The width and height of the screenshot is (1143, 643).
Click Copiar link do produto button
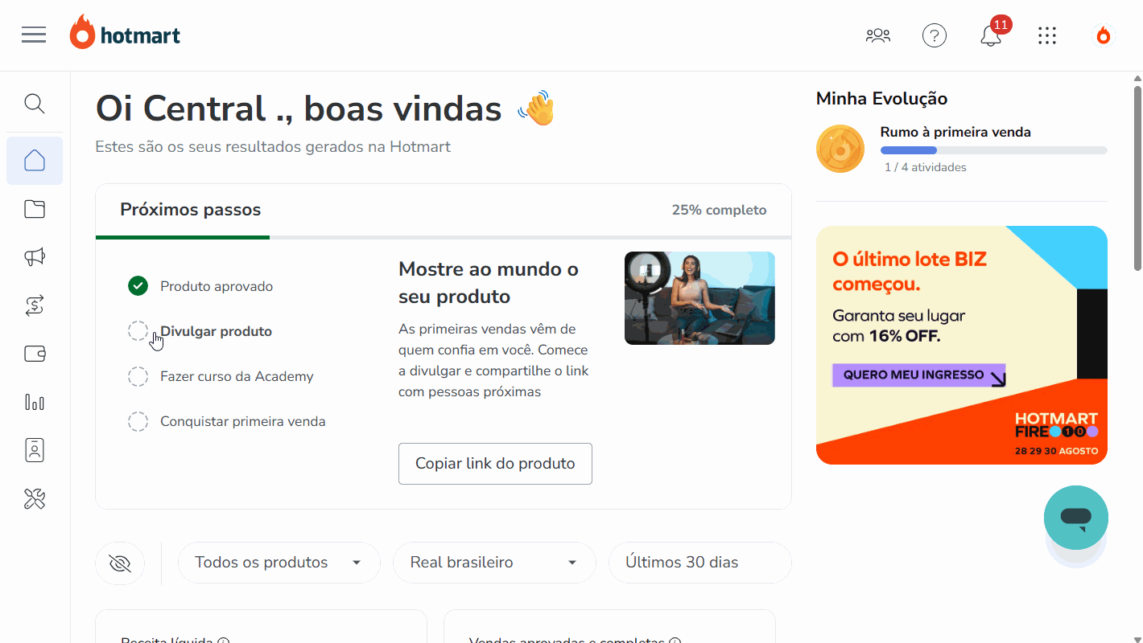495,464
